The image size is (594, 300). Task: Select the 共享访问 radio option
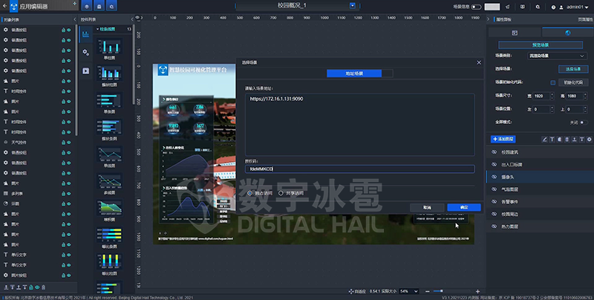pyautogui.click(x=281, y=193)
